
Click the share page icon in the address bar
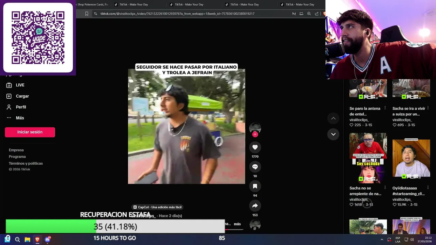coord(317,14)
